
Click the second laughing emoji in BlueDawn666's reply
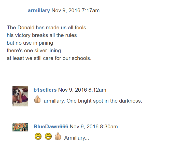point(48,137)
